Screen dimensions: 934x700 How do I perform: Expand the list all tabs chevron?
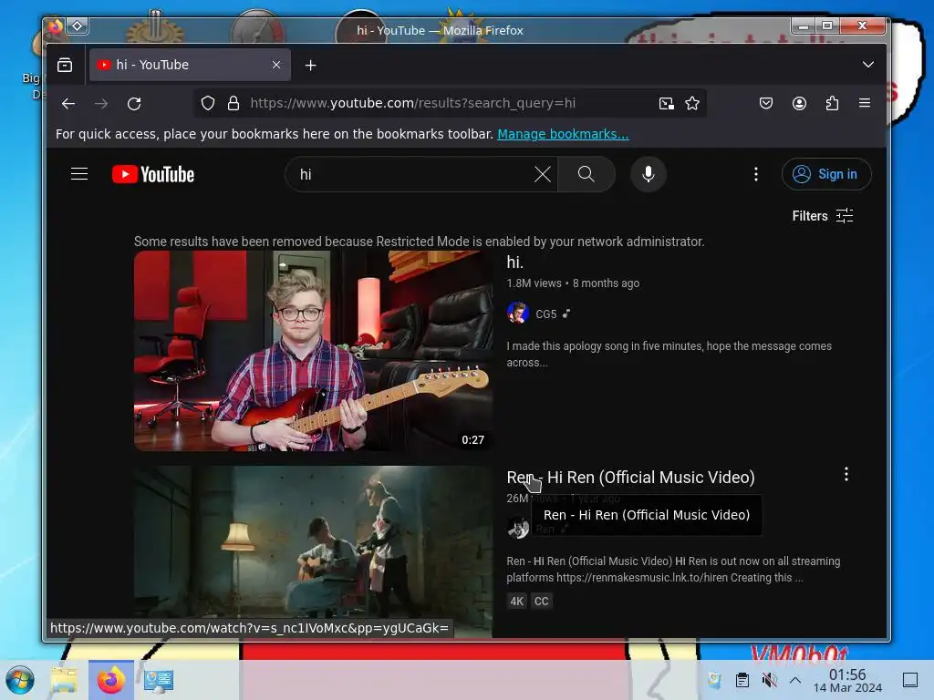point(868,65)
